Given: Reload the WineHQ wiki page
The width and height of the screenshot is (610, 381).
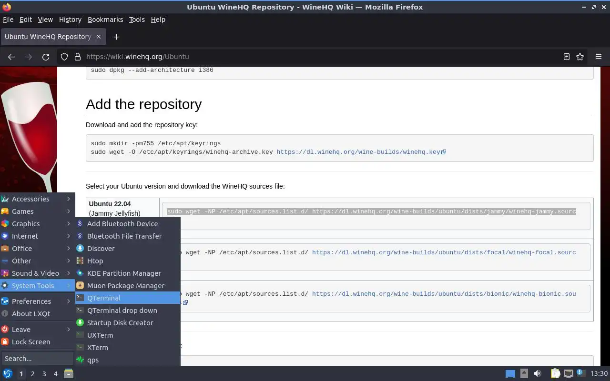Looking at the screenshot, I should [x=46, y=57].
